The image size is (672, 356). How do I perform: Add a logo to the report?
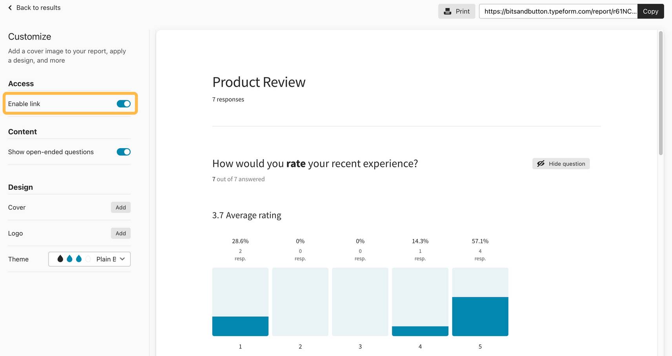(x=120, y=233)
